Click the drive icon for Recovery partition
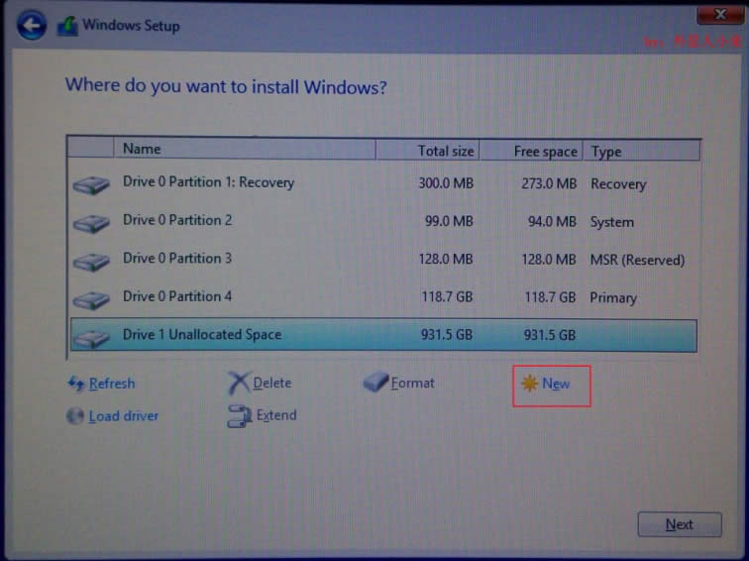 pos(91,185)
